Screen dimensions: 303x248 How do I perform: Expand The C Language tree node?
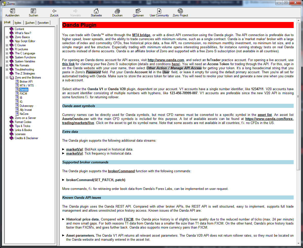click(x=7, y=54)
